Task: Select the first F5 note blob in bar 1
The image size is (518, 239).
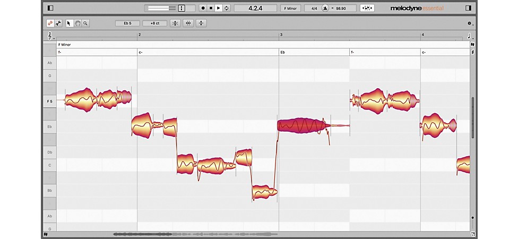Action: pos(81,100)
